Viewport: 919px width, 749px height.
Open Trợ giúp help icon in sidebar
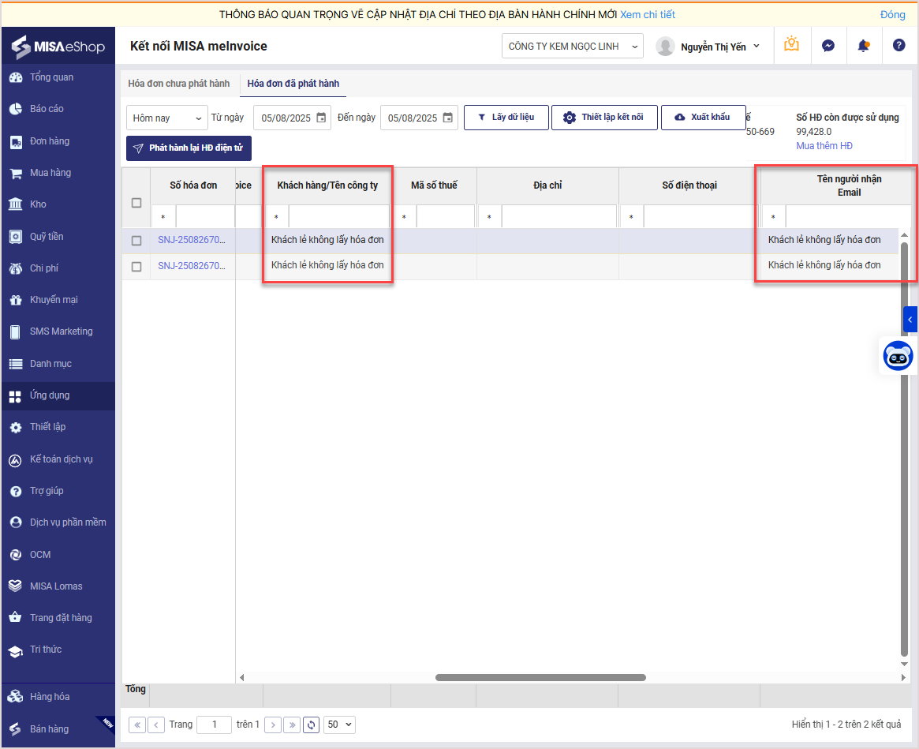(16, 492)
